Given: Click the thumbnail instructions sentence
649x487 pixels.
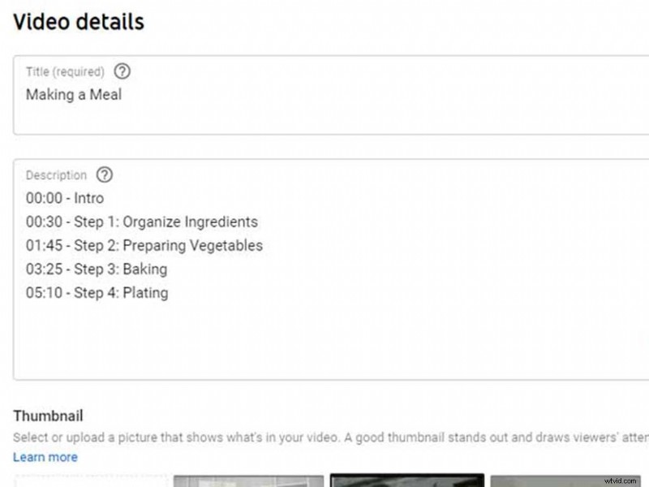Looking at the screenshot, I should tap(324, 437).
